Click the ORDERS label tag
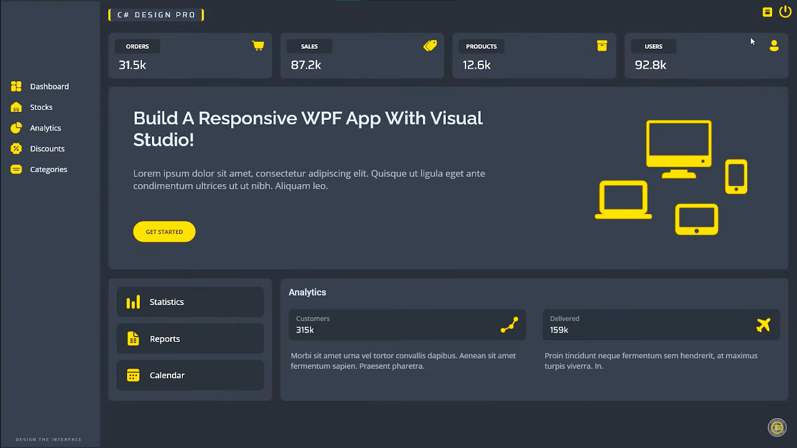This screenshot has height=448, width=797. (x=137, y=46)
